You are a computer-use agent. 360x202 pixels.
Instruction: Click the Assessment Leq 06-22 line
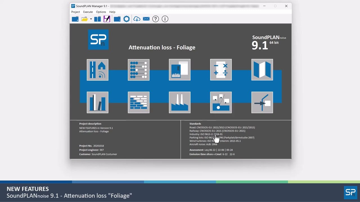pyautogui.click(x=211, y=150)
